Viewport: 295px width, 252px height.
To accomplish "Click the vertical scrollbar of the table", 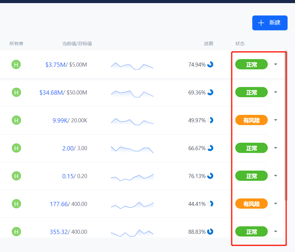I will (x=286, y=126).
